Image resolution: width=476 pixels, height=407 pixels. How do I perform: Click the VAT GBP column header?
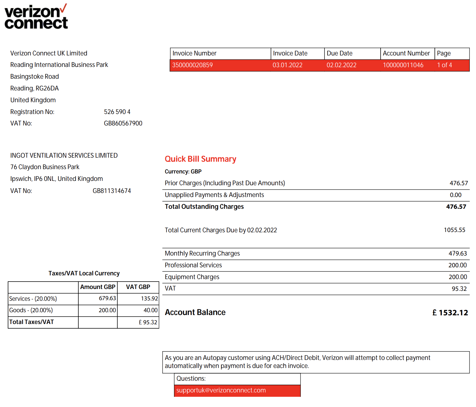pos(138,287)
